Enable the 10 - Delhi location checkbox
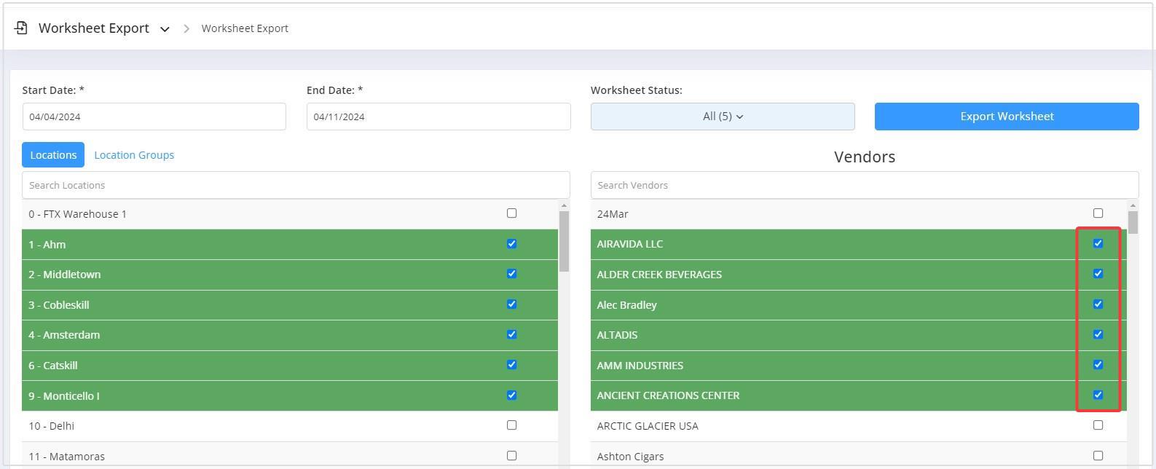 511,425
